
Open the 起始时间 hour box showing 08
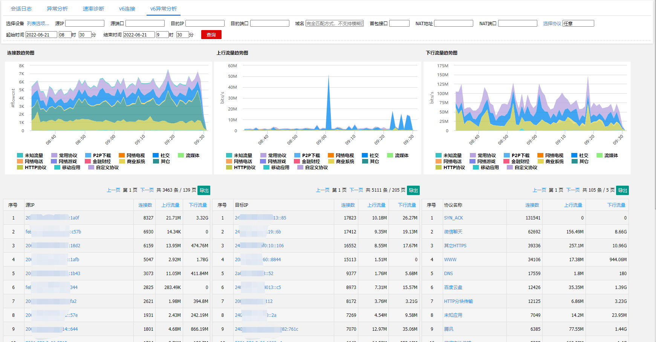(65, 35)
